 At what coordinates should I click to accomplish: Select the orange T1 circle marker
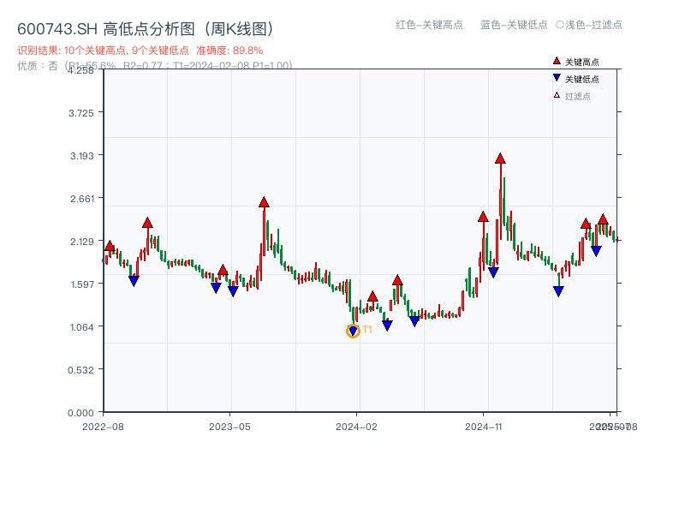point(353,330)
